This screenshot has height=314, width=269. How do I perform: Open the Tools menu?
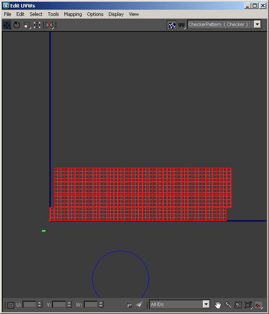(53, 14)
